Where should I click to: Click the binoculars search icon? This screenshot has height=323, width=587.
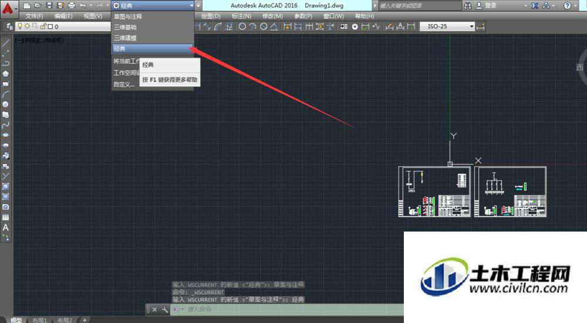(468, 6)
